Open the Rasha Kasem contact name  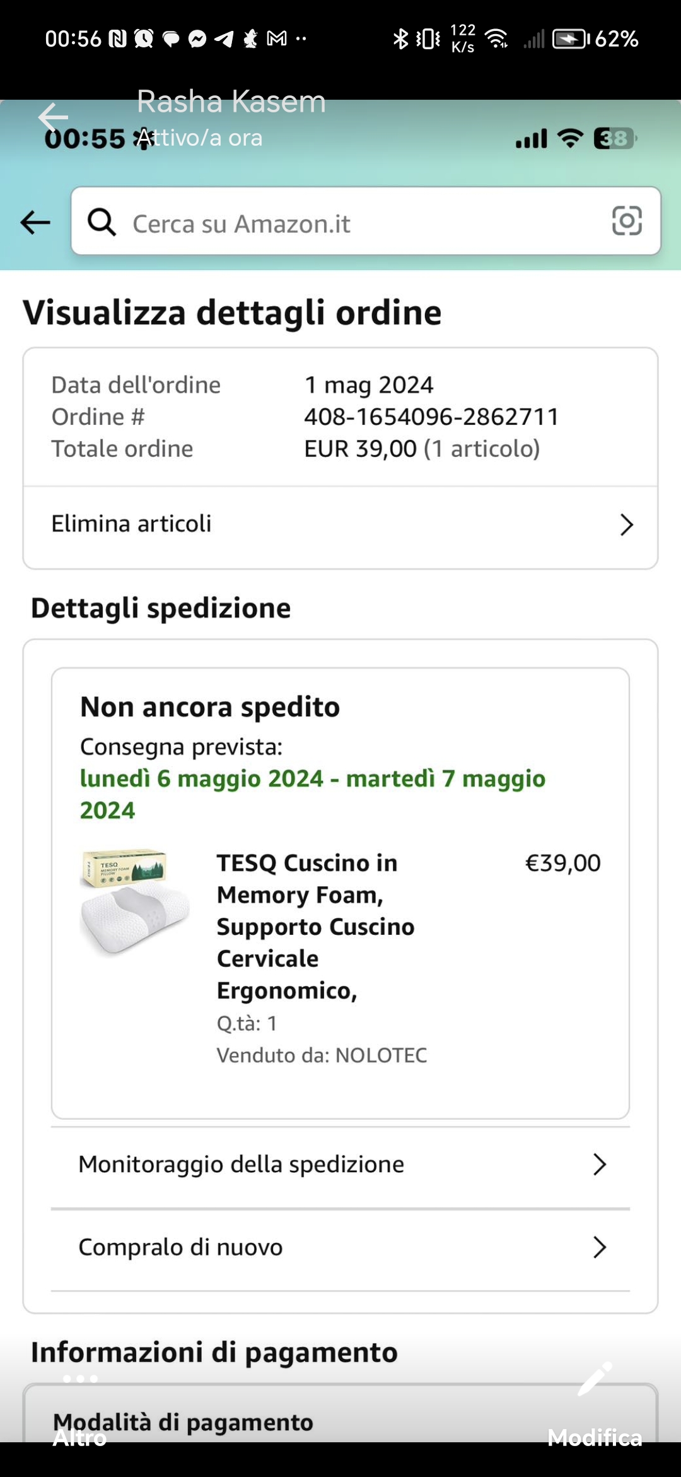pos(231,102)
